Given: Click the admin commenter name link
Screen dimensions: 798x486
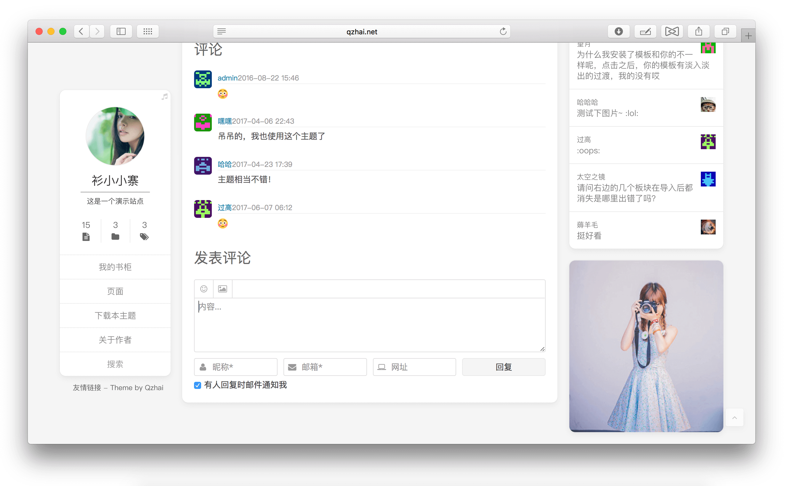Looking at the screenshot, I should pos(227,78).
